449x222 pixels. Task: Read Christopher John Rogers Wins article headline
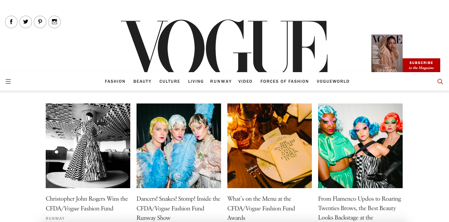coord(87,203)
